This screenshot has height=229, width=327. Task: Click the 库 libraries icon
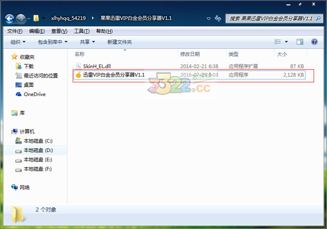[x=14, y=113]
